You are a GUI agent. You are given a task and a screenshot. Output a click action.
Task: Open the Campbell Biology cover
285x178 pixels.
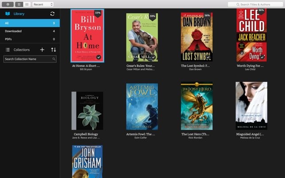click(x=87, y=111)
